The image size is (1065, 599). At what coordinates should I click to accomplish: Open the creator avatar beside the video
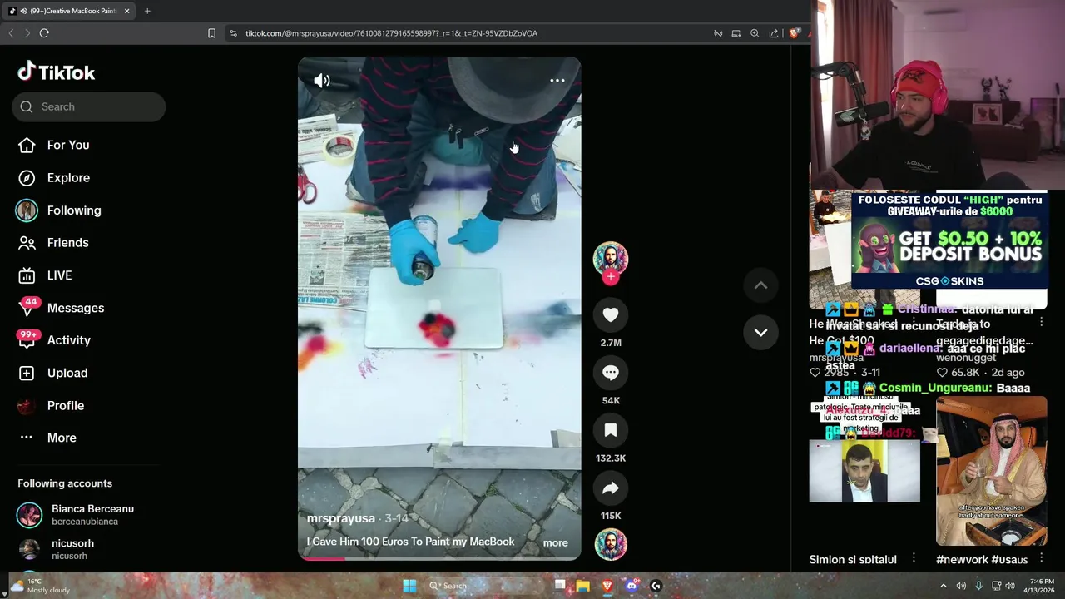tap(611, 259)
